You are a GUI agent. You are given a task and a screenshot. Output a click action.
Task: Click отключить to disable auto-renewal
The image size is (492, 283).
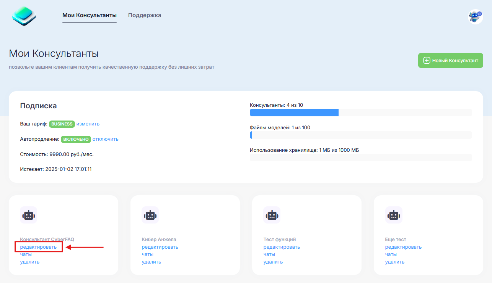106,139
